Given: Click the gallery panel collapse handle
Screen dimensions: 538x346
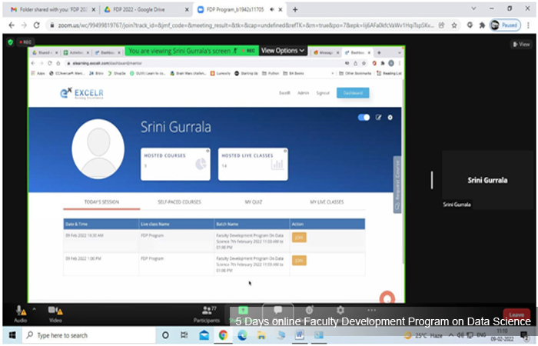Looking at the screenshot, I should pos(432,180).
